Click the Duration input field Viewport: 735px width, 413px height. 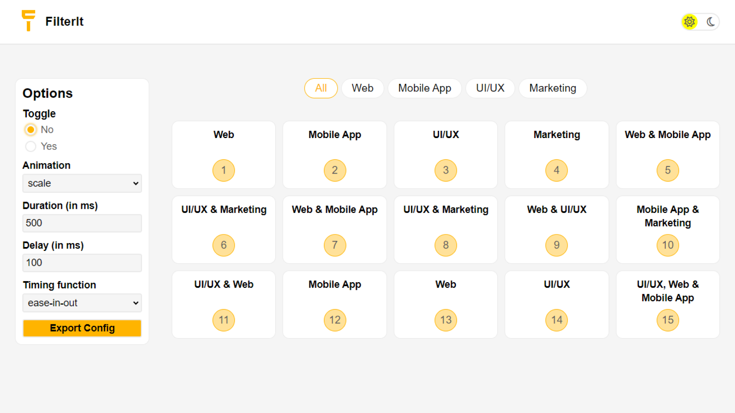click(82, 223)
